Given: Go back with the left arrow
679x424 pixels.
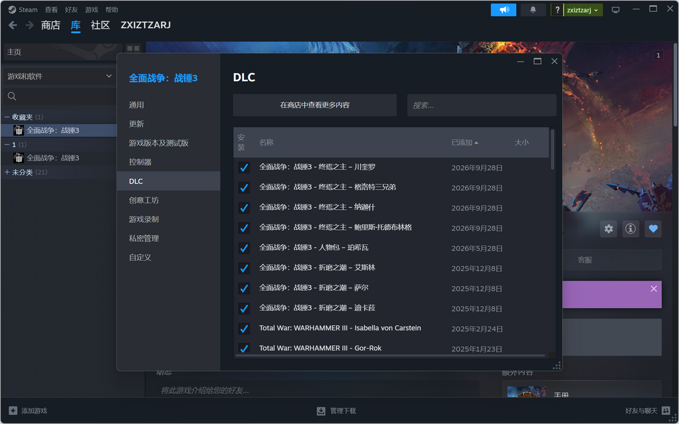Looking at the screenshot, I should 13,25.
